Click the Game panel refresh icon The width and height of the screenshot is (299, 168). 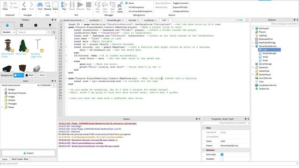coord(54,85)
